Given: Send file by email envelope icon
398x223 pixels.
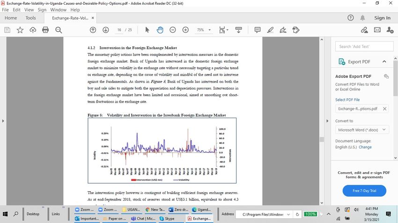Looking at the screenshot, I should (377, 30).
